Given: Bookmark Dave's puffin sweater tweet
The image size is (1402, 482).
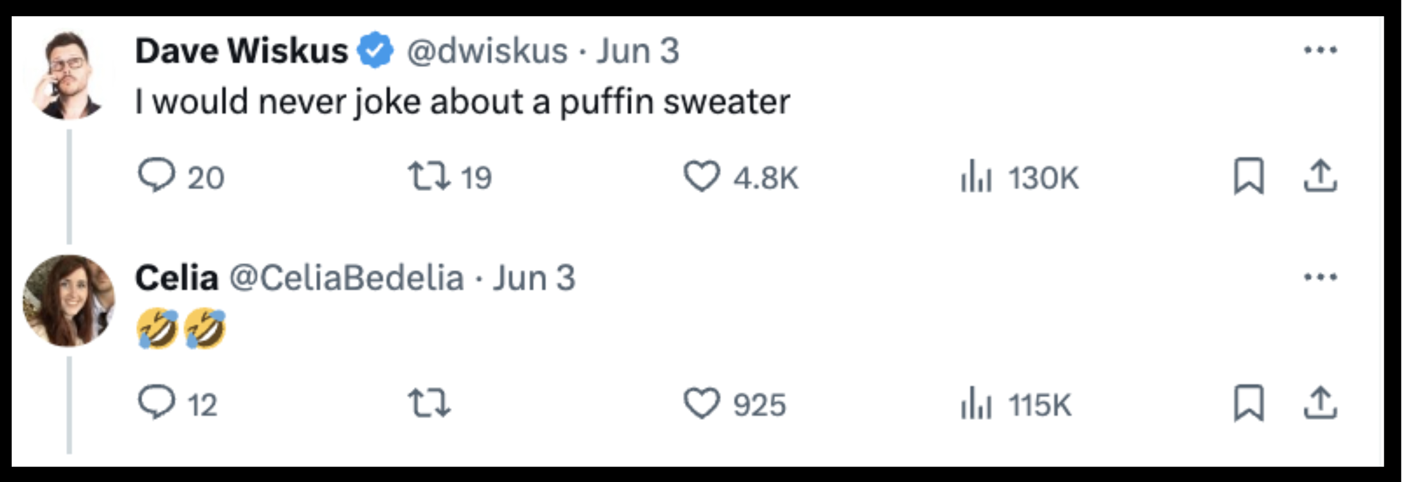Looking at the screenshot, I should click(x=1249, y=175).
